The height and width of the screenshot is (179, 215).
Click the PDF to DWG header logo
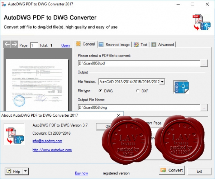pyautogui.click(x=201, y=22)
